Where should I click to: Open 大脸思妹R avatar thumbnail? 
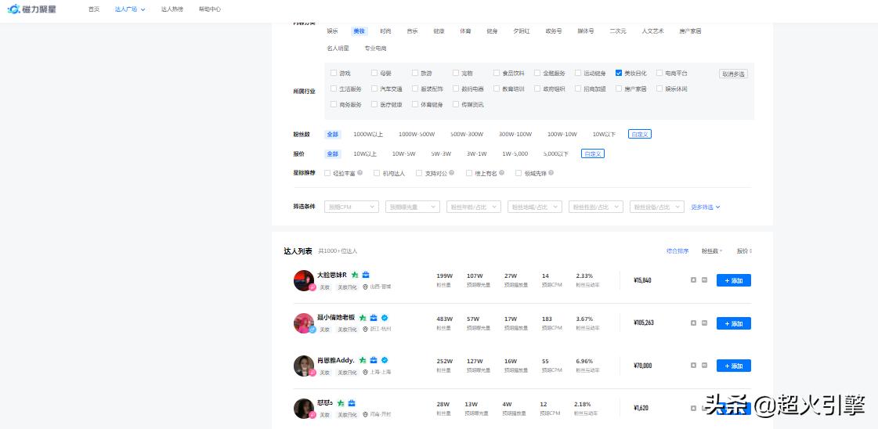304,280
